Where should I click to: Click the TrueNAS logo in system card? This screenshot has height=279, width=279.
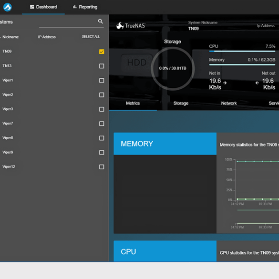pos(131,26)
